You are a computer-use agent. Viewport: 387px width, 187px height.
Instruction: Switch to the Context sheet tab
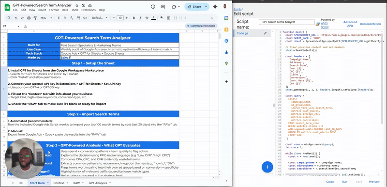59,183
